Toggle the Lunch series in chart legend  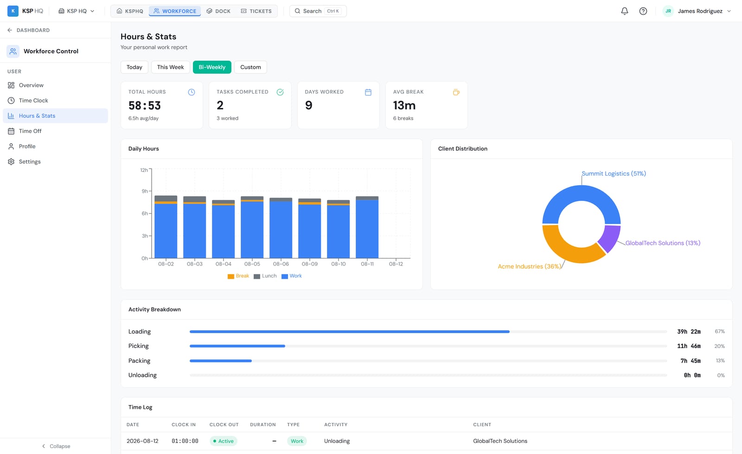pos(265,276)
